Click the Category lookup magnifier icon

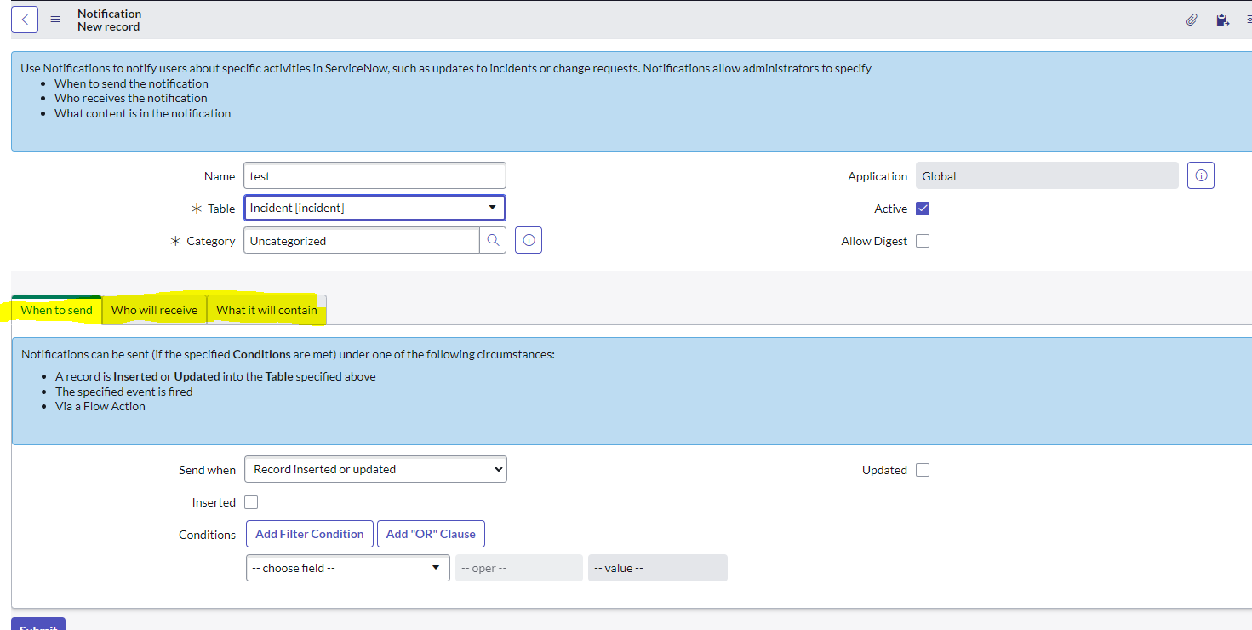pos(493,241)
